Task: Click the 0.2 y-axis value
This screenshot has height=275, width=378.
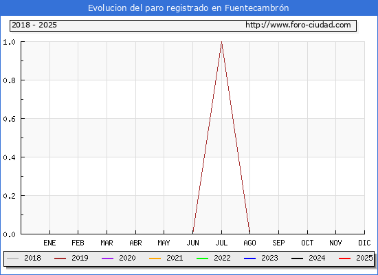Action: [x=9, y=196]
